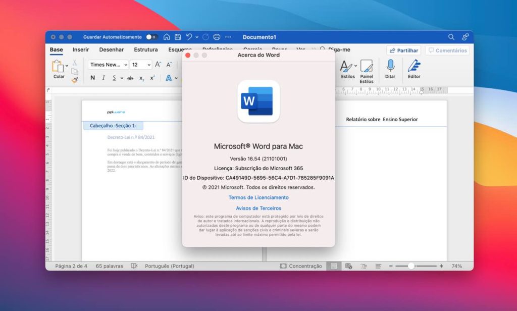Open the Termos de Licenciamento link
Screen dimensions: 517x311
click(258, 197)
